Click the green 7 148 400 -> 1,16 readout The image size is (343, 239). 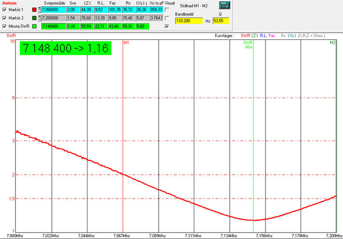[66, 48]
